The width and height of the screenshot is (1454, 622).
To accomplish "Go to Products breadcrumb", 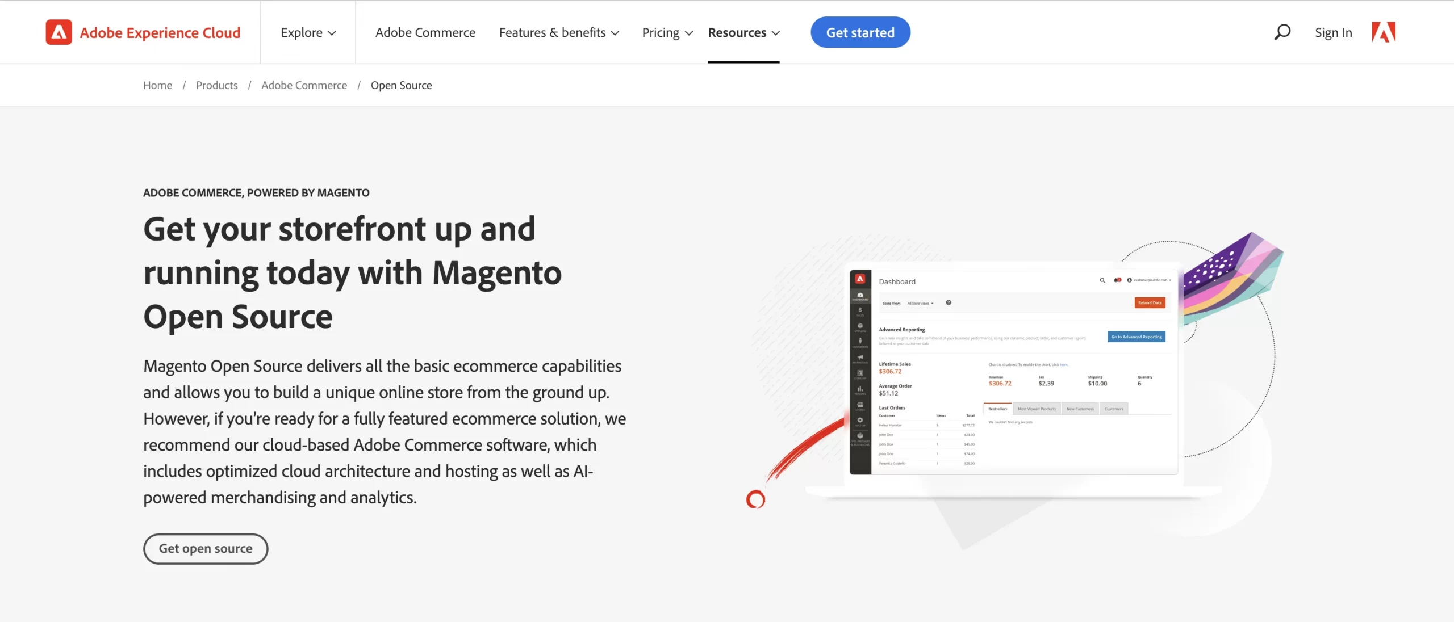I will pos(216,85).
